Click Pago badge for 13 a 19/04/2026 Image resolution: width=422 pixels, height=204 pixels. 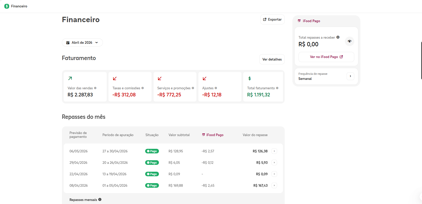[152, 174]
